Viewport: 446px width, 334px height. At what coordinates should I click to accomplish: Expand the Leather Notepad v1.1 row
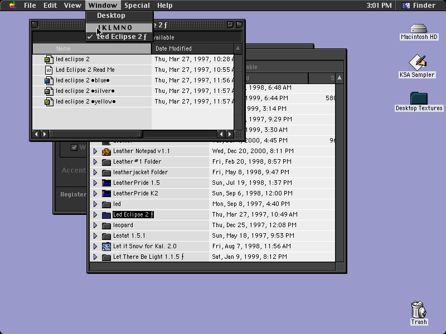pyautogui.click(x=95, y=151)
